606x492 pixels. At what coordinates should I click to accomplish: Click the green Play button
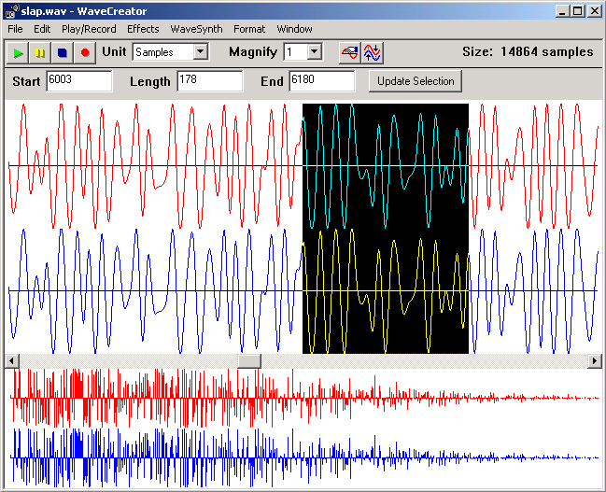[19, 53]
